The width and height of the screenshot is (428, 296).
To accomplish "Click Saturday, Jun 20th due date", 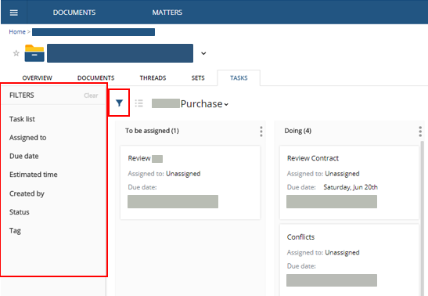I will (x=351, y=187).
